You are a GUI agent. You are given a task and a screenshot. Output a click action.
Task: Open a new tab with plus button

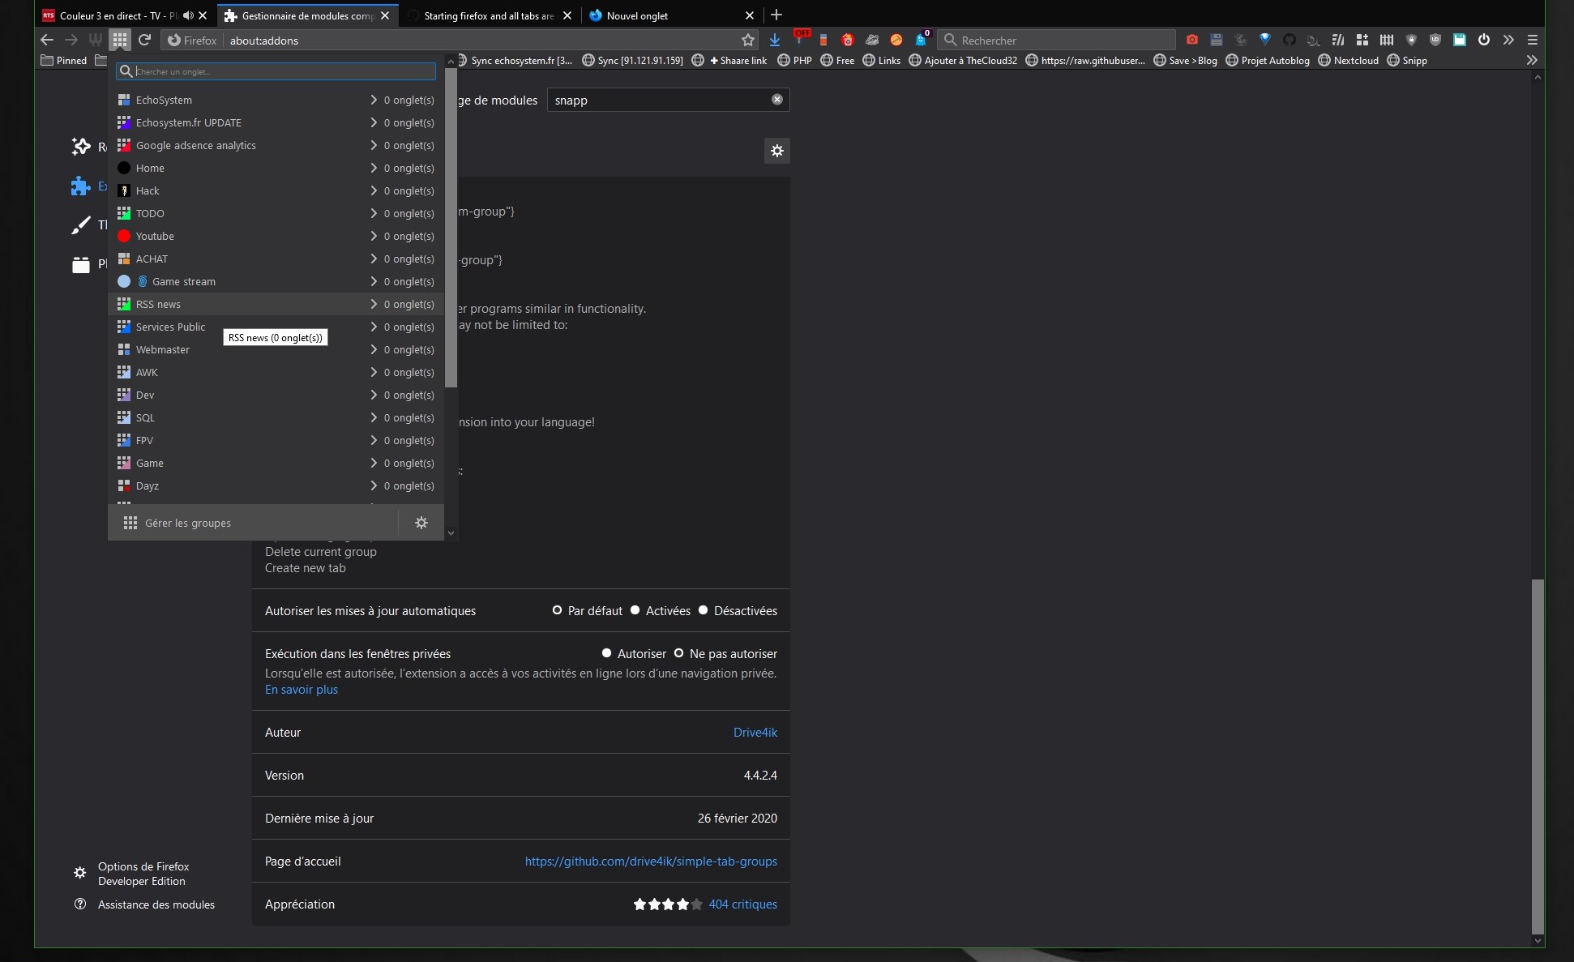coord(776,15)
